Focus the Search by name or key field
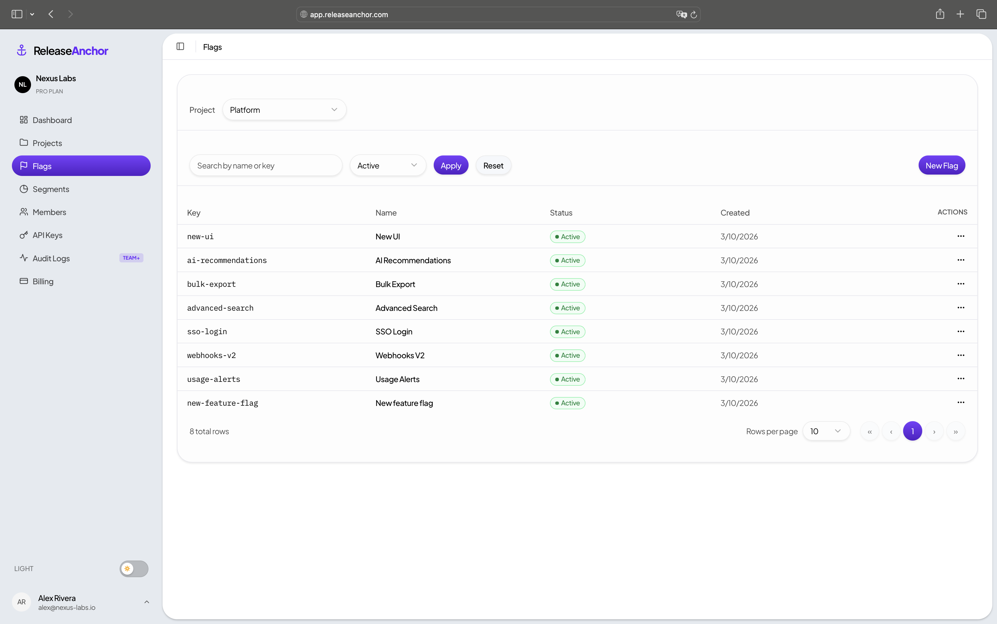The image size is (997, 624). (x=266, y=165)
